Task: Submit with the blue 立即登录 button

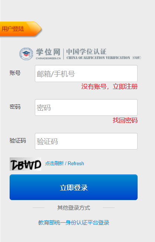Action: pyautogui.click(x=73, y=187)
